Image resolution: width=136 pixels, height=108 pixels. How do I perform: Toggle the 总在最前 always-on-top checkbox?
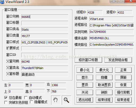pos(6,98)
